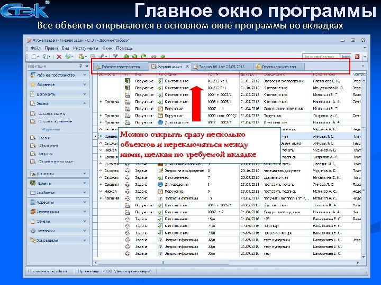Switch to the Рабочее пространство tab
This screenshot has height=285, width=381.
121,66
